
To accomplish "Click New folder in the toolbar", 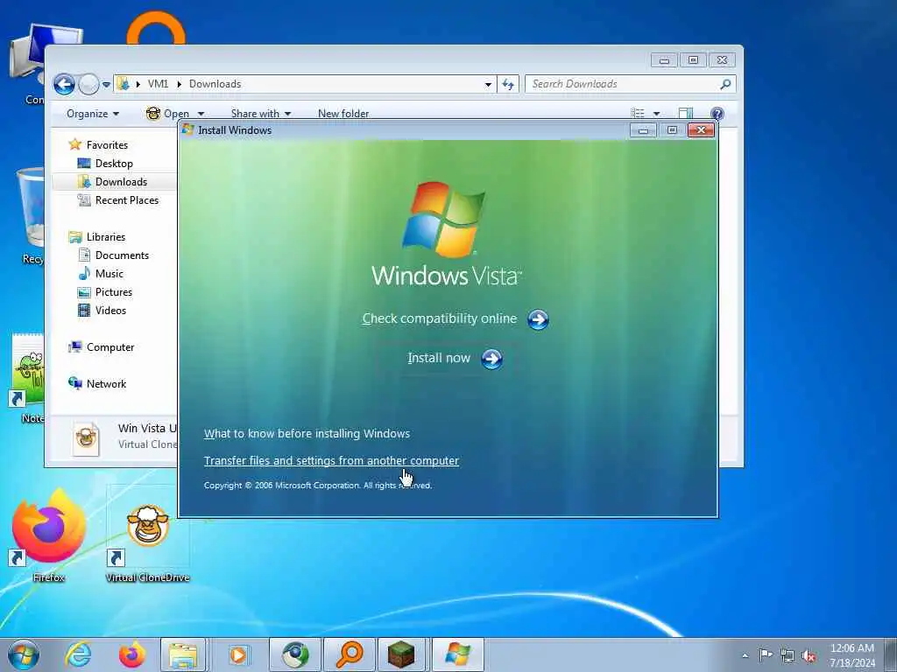I will point(343,114).
